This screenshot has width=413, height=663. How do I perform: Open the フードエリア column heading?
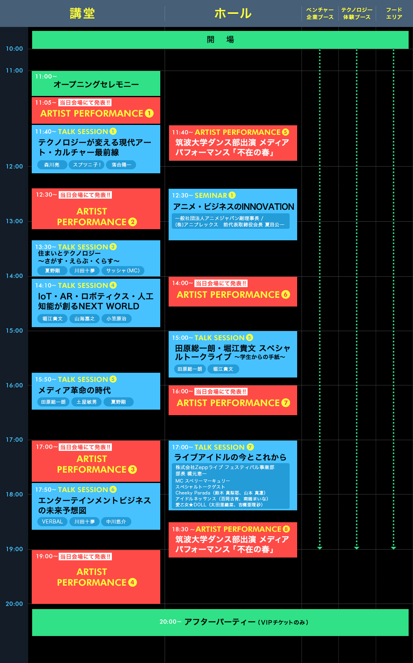394,13
